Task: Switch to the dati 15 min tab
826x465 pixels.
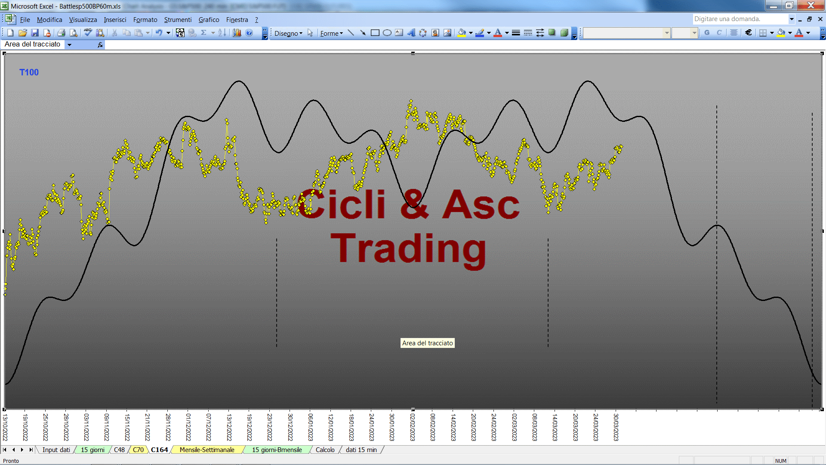Action: point(361,450)
